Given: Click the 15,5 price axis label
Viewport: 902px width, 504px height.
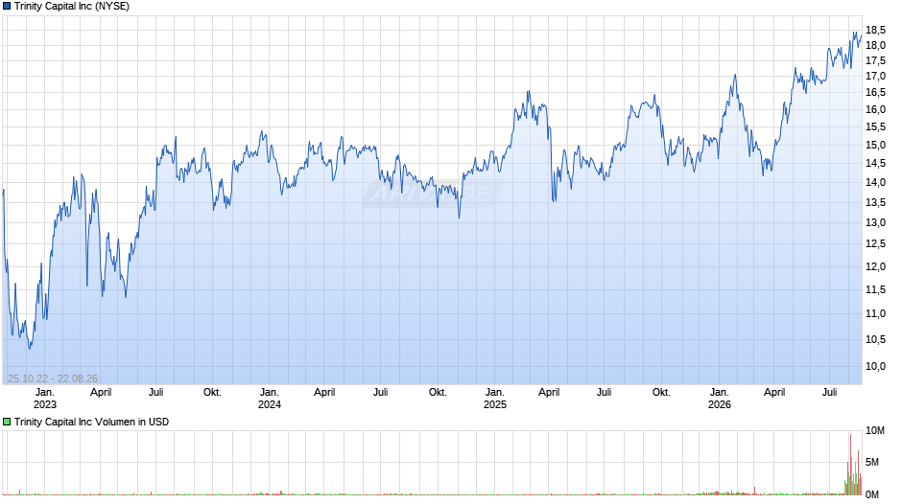Looking at the screenshot, I should click(x=875, y=127).
